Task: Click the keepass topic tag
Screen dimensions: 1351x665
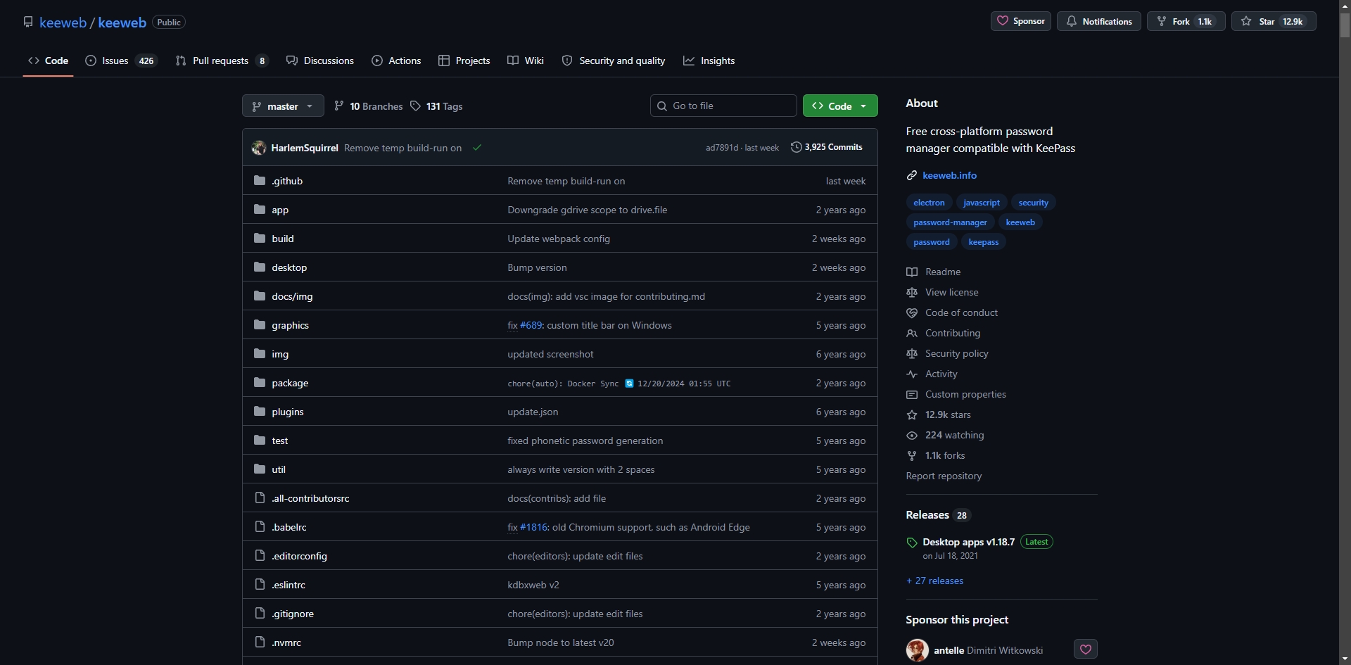Action: coord(983,242)
